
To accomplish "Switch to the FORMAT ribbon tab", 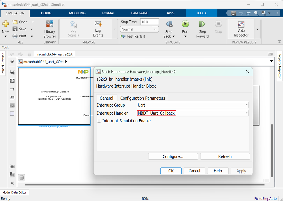I will tap(108, 13).
